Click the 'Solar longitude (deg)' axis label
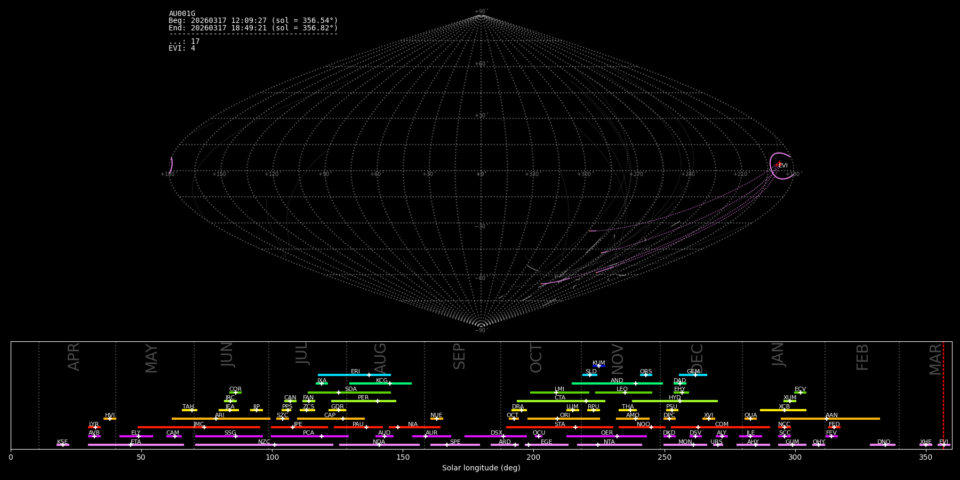Screen dimensions: 960x480 [481, 468]
